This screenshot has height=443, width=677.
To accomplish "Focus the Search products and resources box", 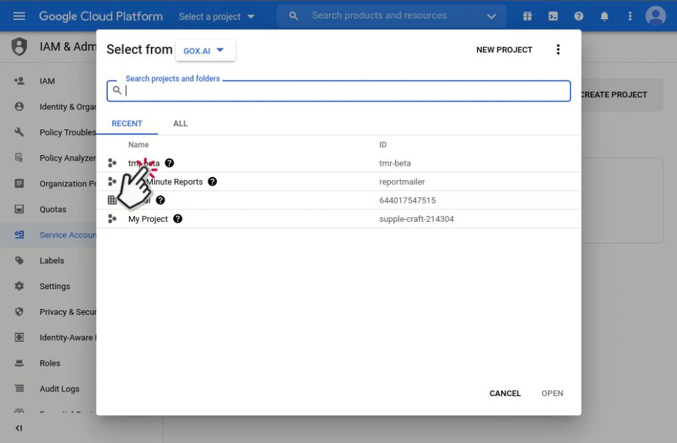I will point(391,16).
